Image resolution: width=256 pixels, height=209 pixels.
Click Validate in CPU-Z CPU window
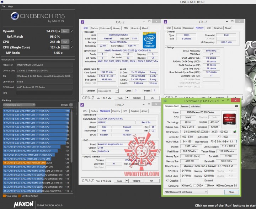[x=137, y=98]
